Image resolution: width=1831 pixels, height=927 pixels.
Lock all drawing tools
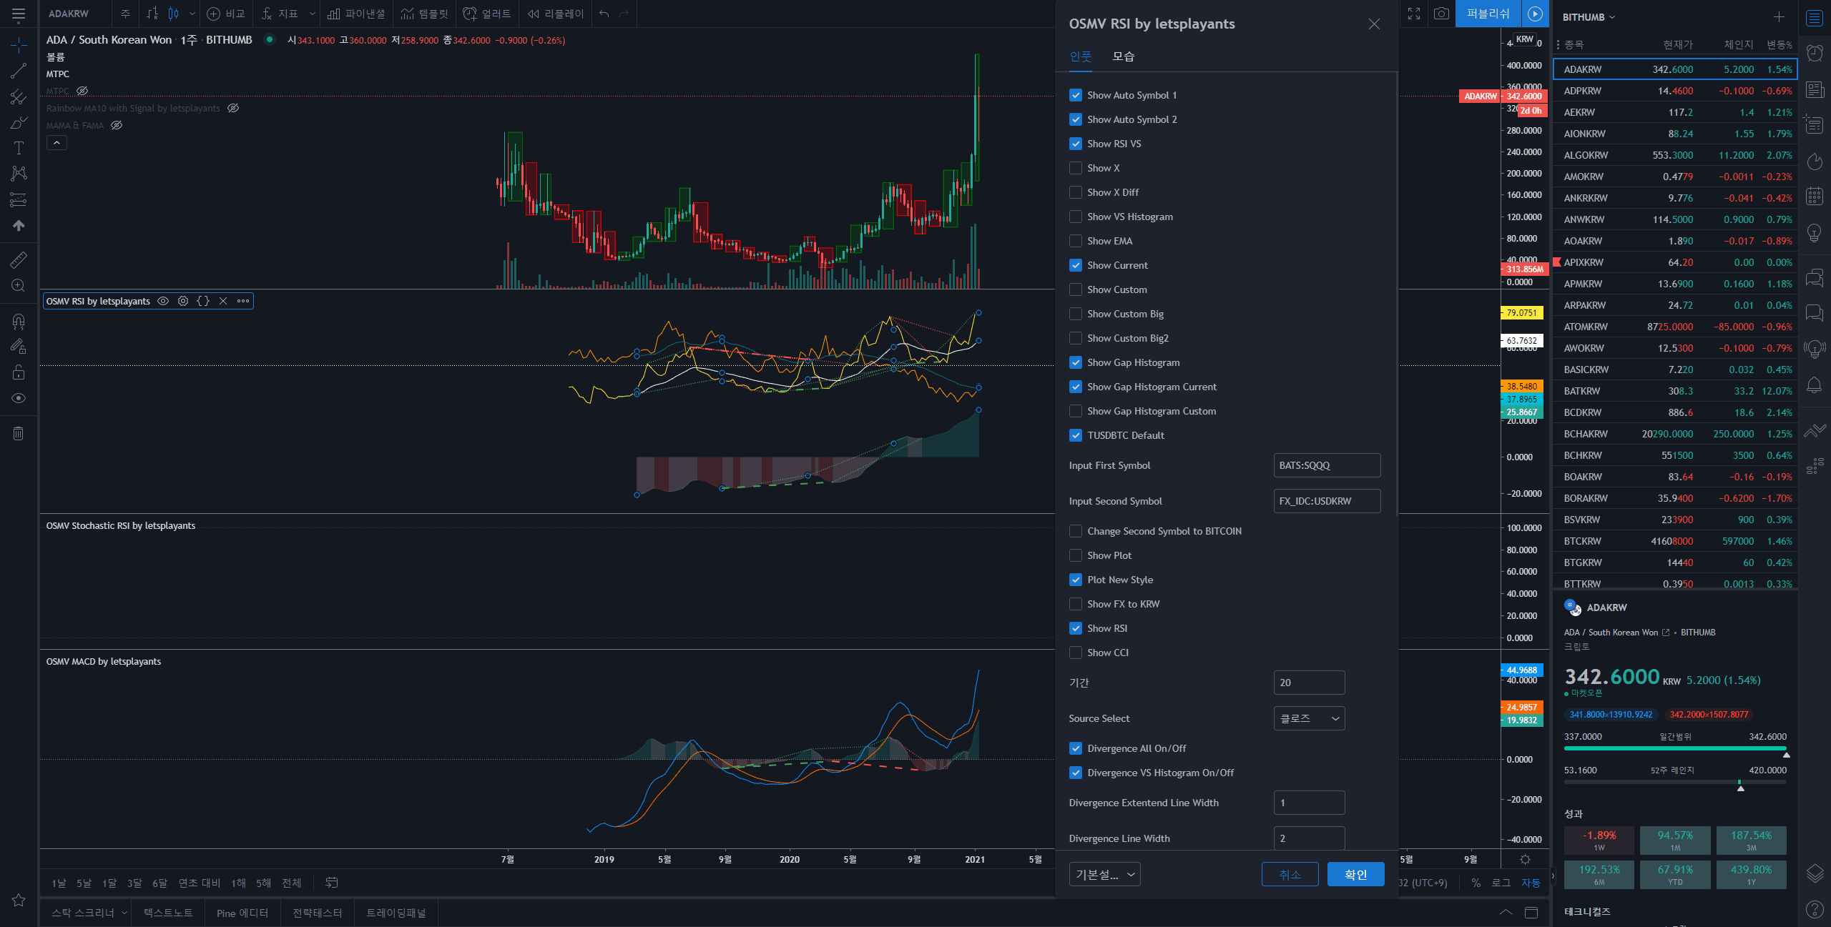click(x=19, y=372)
